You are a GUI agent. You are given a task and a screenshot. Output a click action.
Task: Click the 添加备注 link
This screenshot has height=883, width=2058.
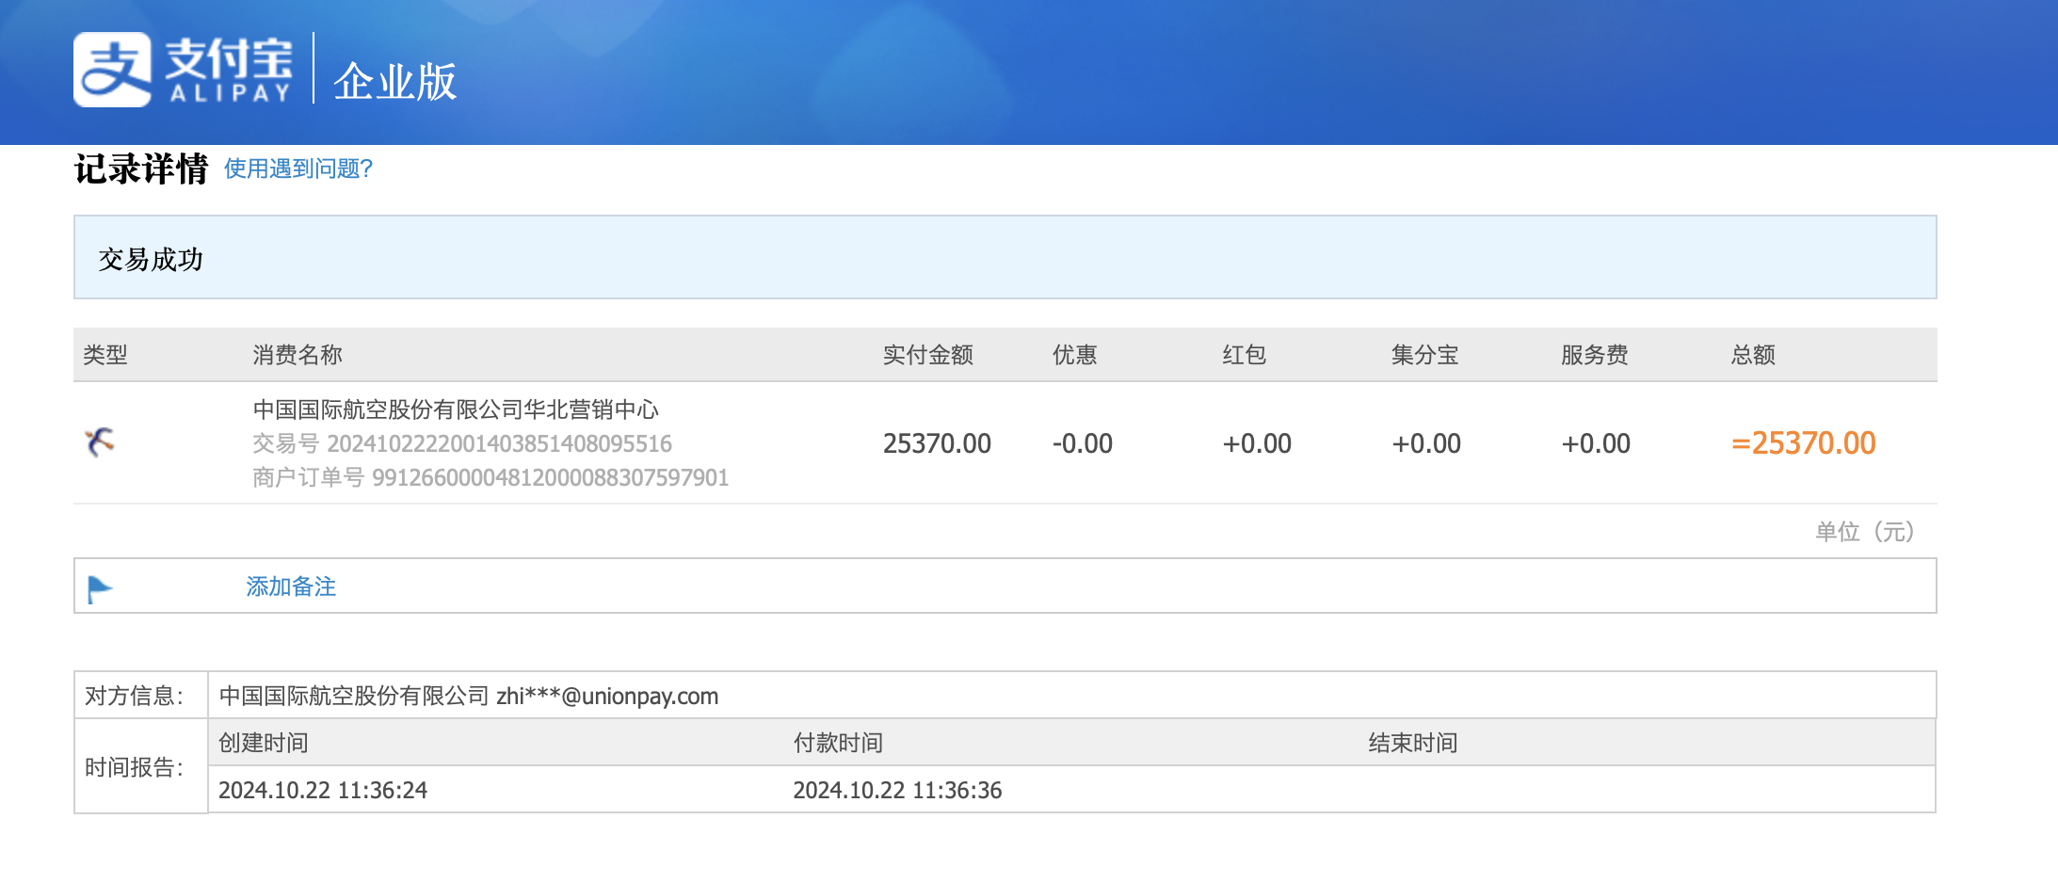click(291, 586)
